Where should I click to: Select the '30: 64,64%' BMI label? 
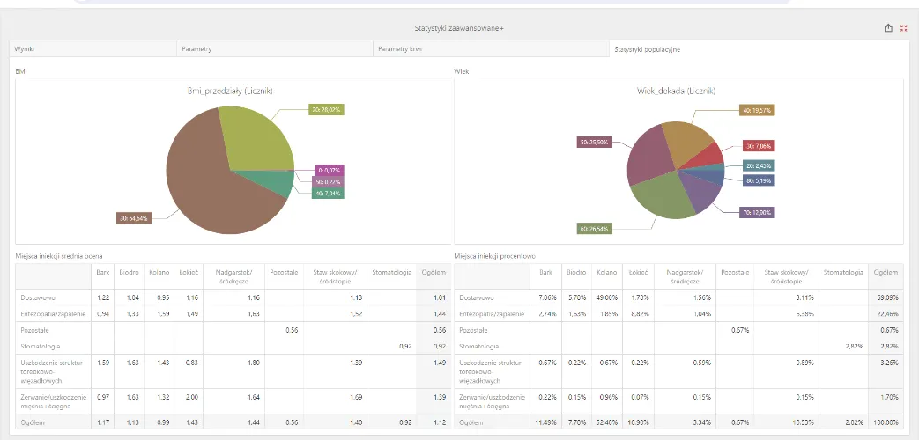[135, 218]
